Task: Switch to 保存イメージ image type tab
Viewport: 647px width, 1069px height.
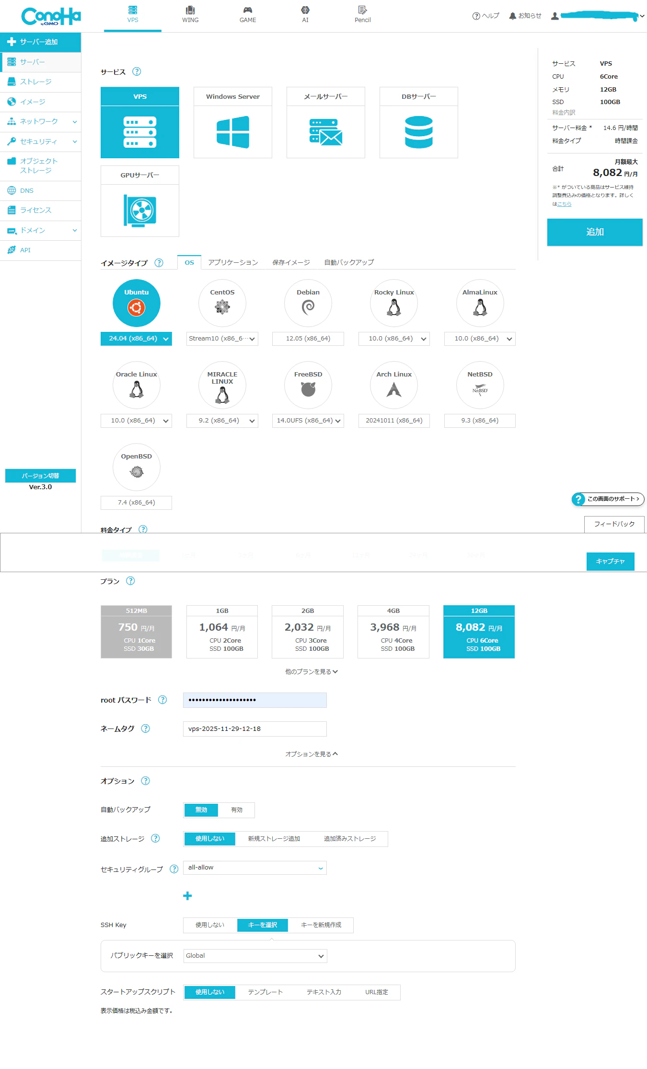Action: point(291,262)
